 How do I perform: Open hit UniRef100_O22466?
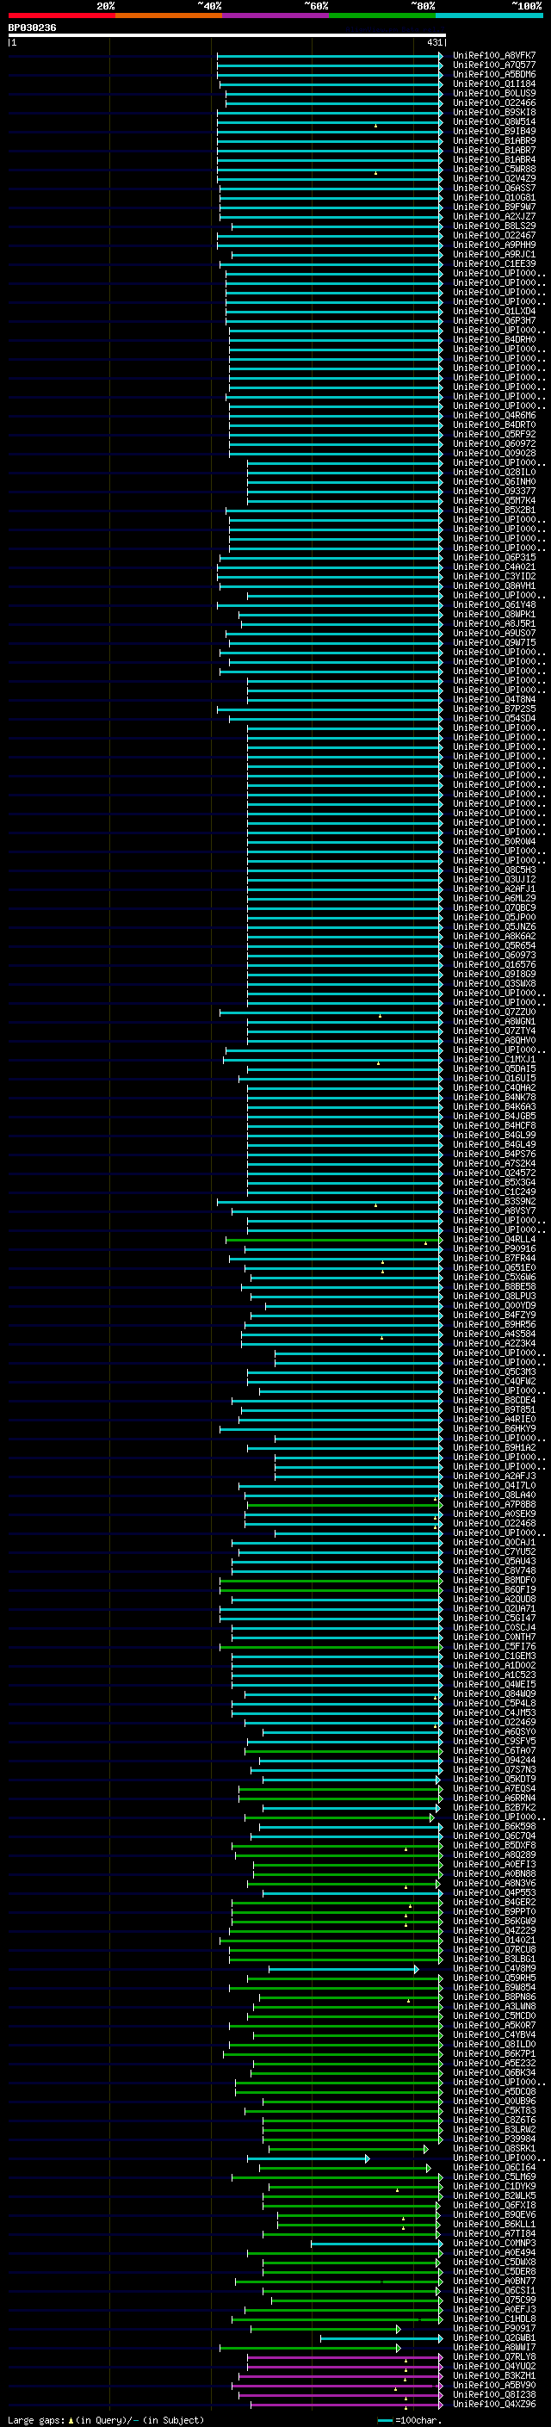pos(494,102)
